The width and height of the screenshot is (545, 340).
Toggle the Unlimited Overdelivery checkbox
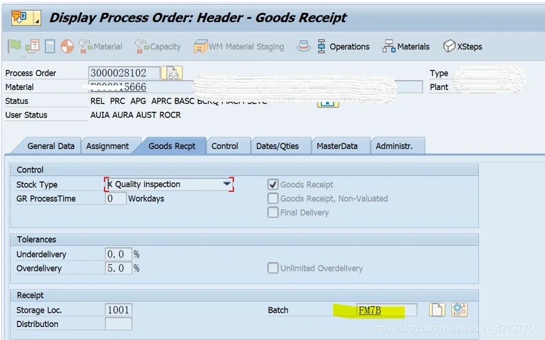273,268
